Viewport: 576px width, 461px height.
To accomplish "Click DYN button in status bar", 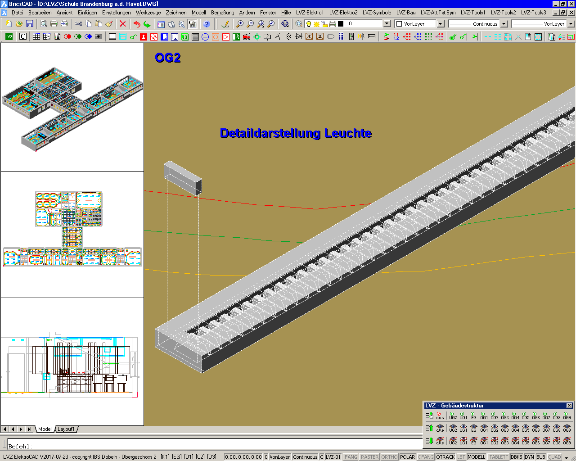I will pyautogui.click(x=529, y=457).
